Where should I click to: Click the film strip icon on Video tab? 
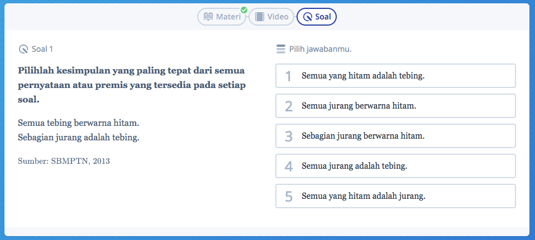point(259,17)
